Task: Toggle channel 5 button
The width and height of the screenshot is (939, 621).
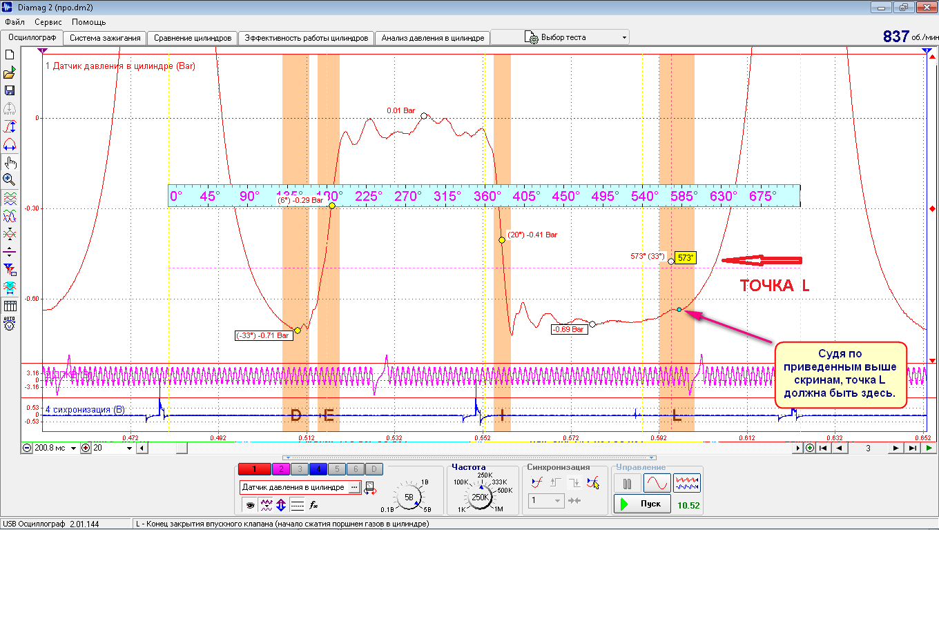Action: pyautogui.click(x=337, y=469)
